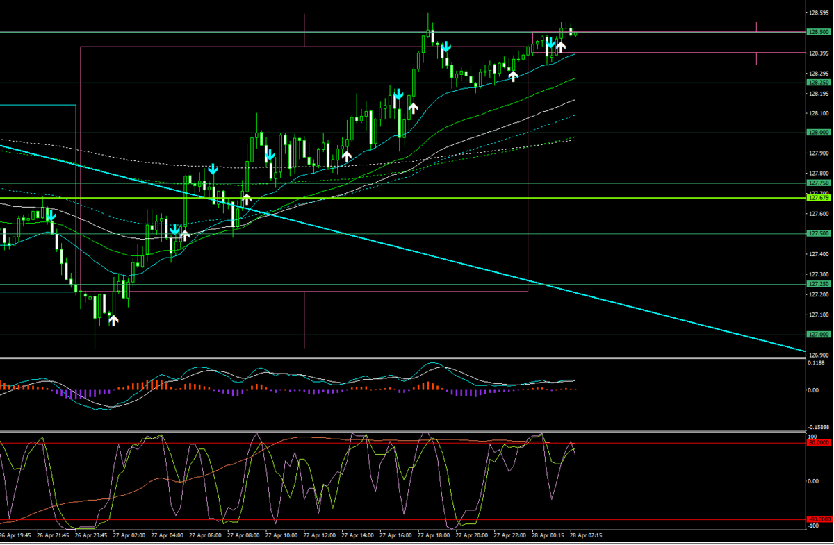Click the 27 Apr 18:00 time label
This screenshot has height=545, width=834.
tap(435, 536)
